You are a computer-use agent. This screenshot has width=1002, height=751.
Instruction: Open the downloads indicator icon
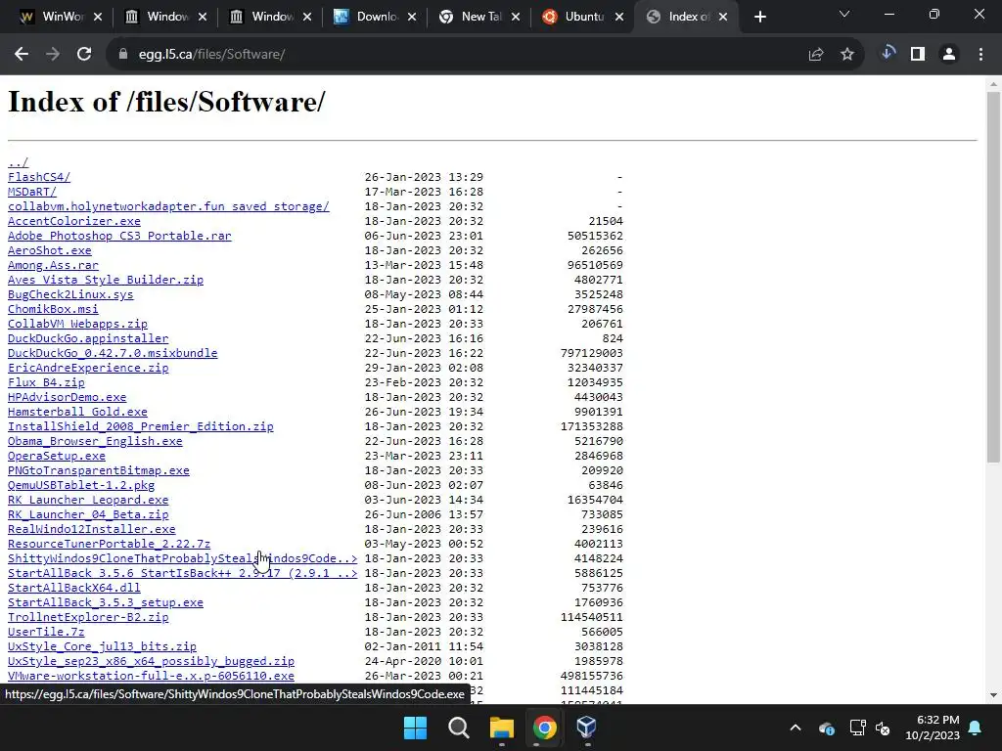click(x=888, y=54)
